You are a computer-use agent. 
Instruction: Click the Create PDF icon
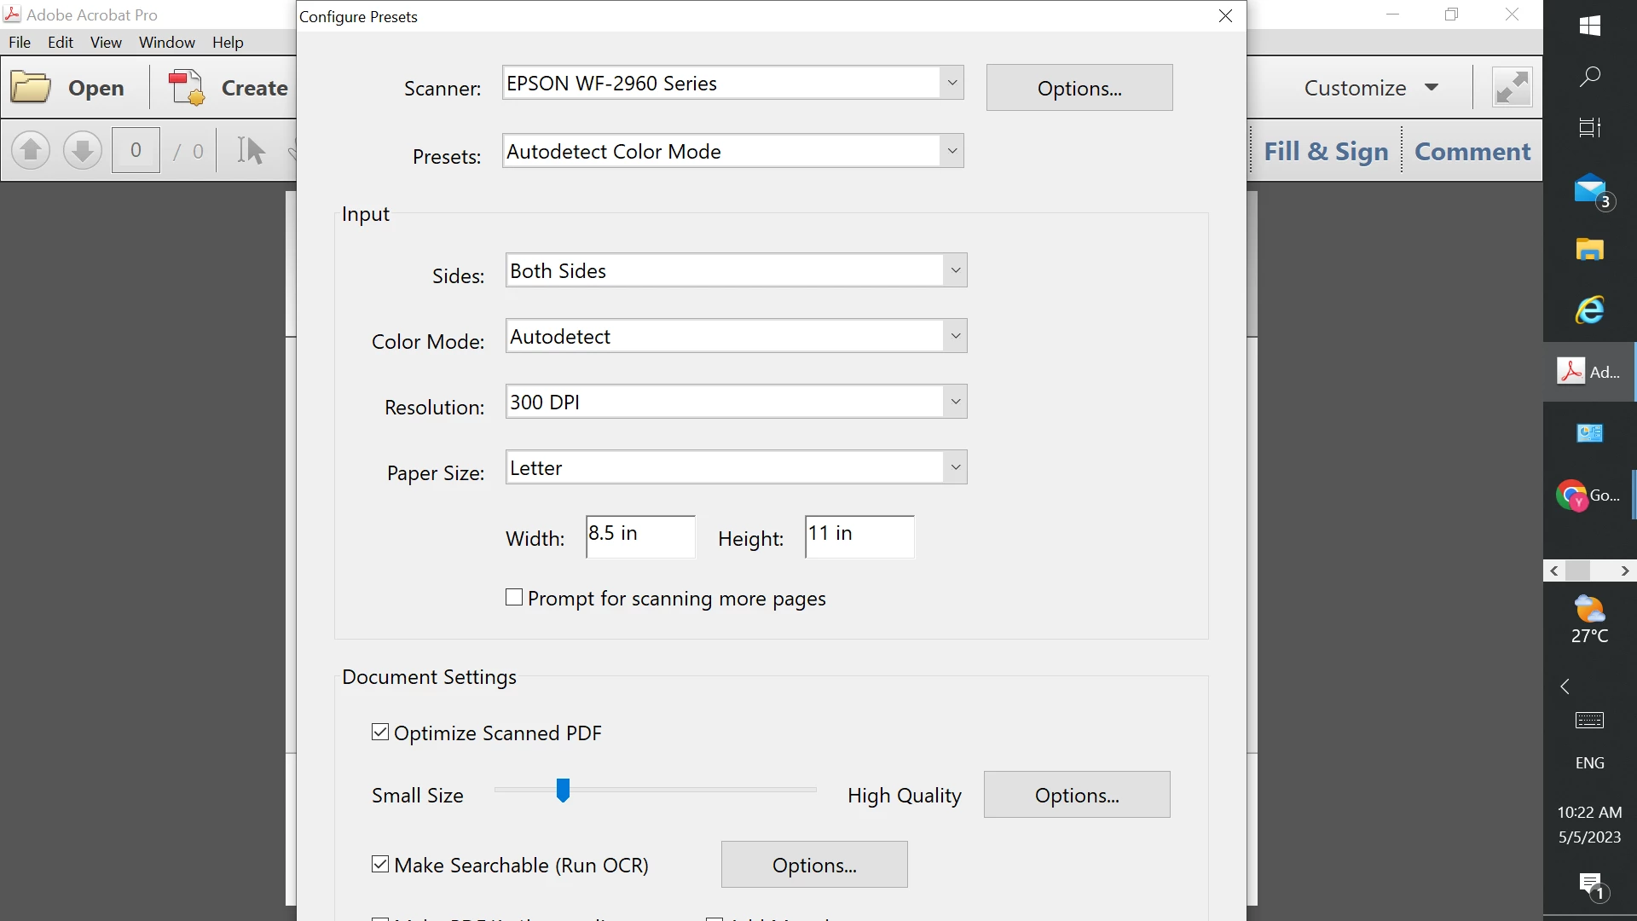coord(187,88)
